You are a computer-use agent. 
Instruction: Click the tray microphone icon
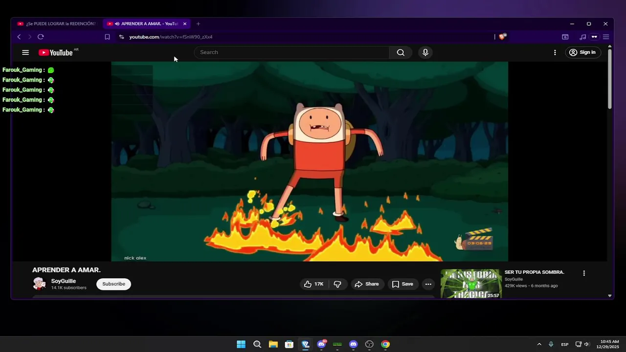point(551,344)
